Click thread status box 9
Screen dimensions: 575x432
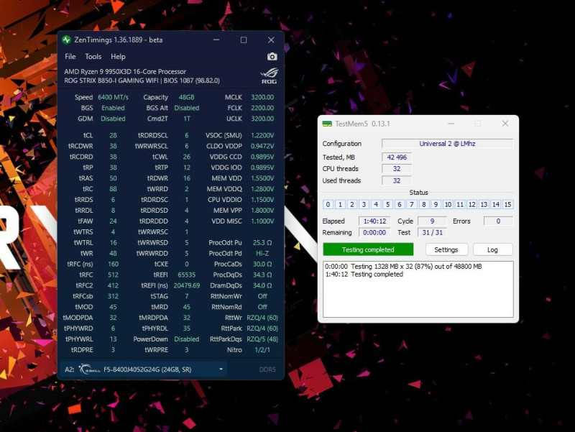pos(436,204)
